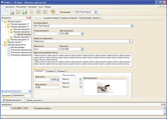Open the Настройки menu

32,7
